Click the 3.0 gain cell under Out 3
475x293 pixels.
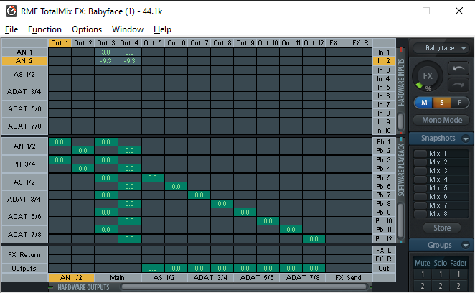click(106, 52)
